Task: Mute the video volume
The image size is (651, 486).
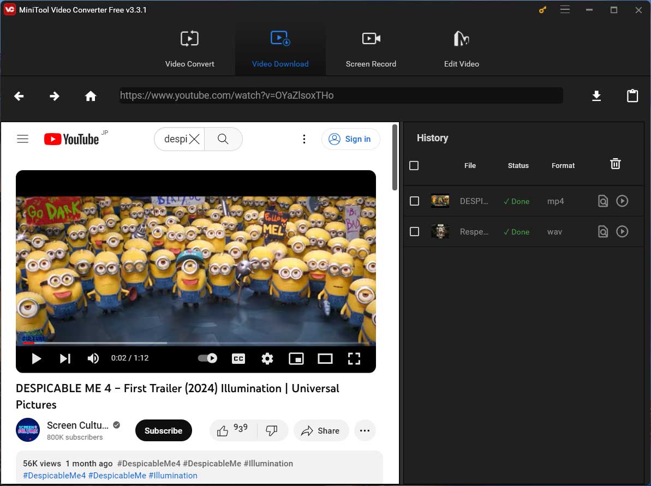Action: tap(93, 358)
